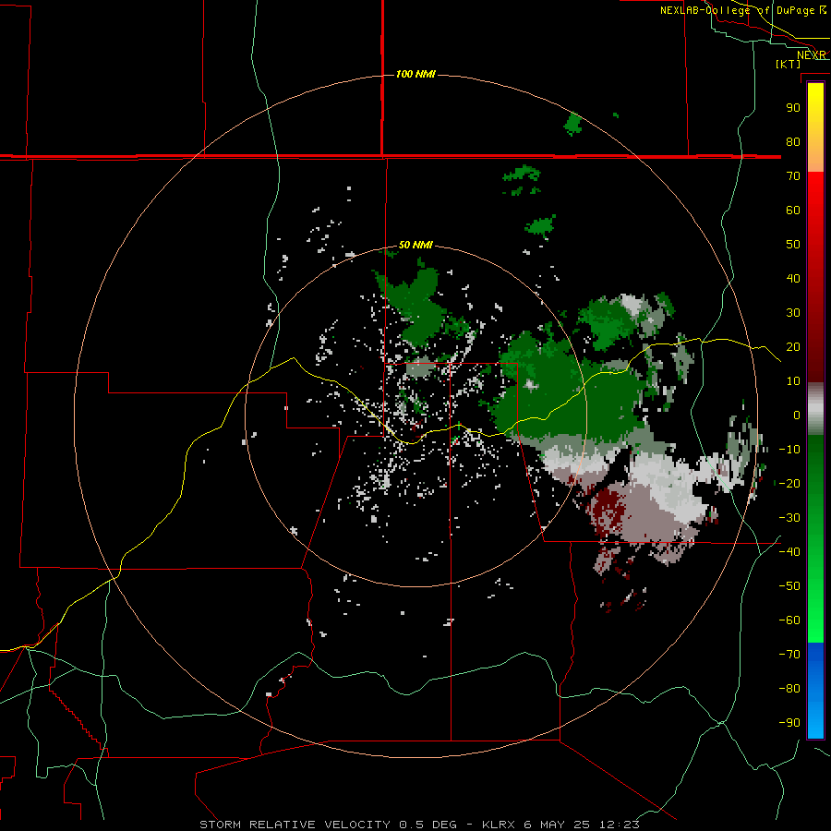Select the -60 value on velocity scale
Screen dimensions: 831x831
click(789, 620)
